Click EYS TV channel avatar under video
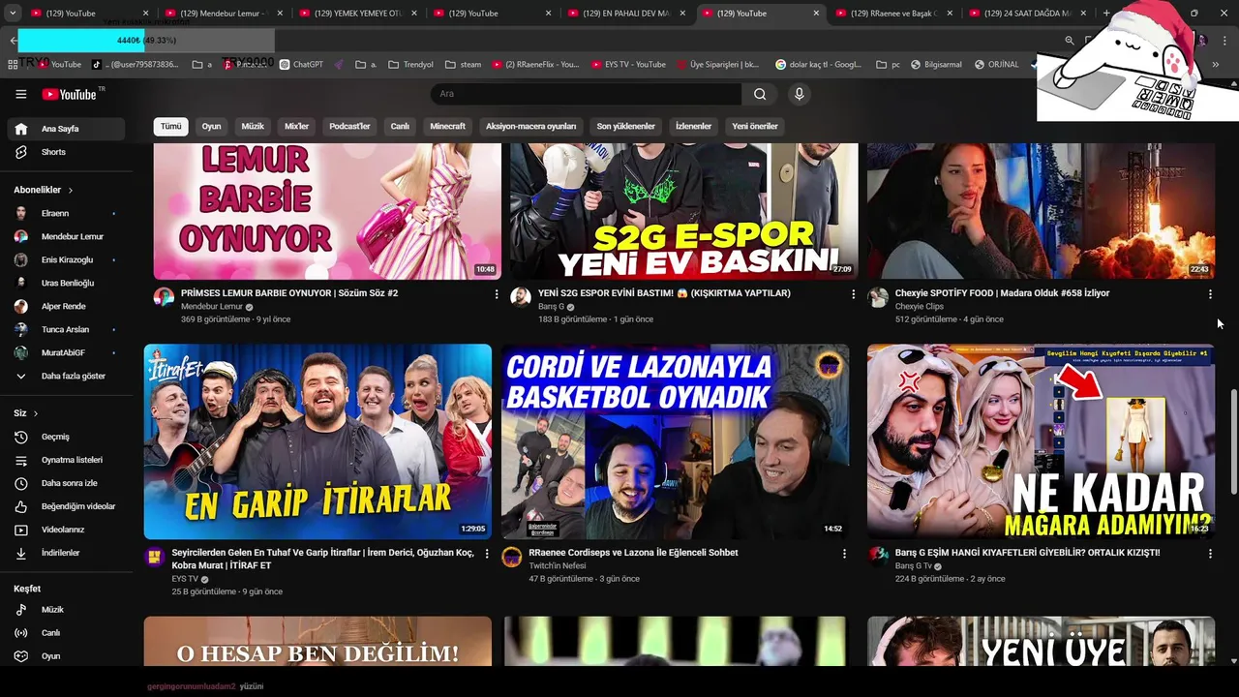 point(154,557)
